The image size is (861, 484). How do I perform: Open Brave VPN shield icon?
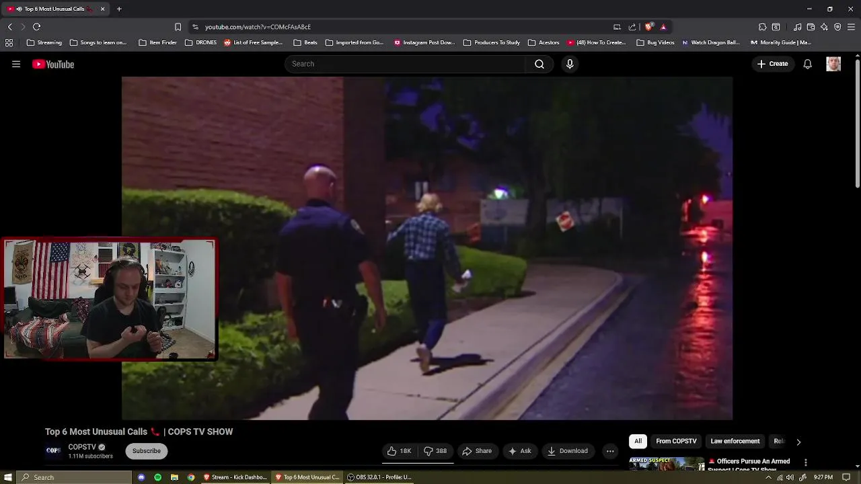pos(837,27)
